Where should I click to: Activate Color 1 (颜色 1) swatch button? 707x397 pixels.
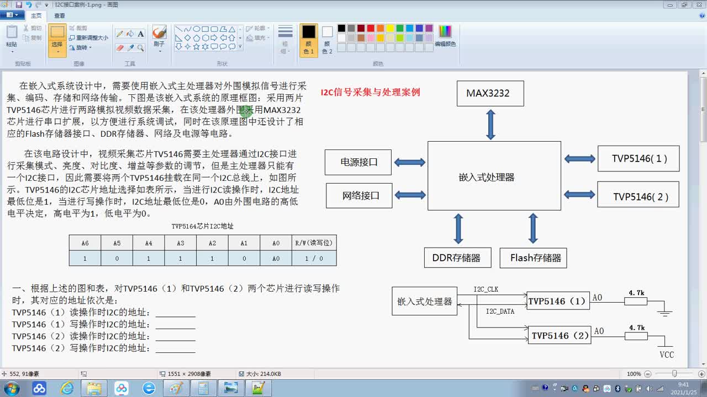309,40
